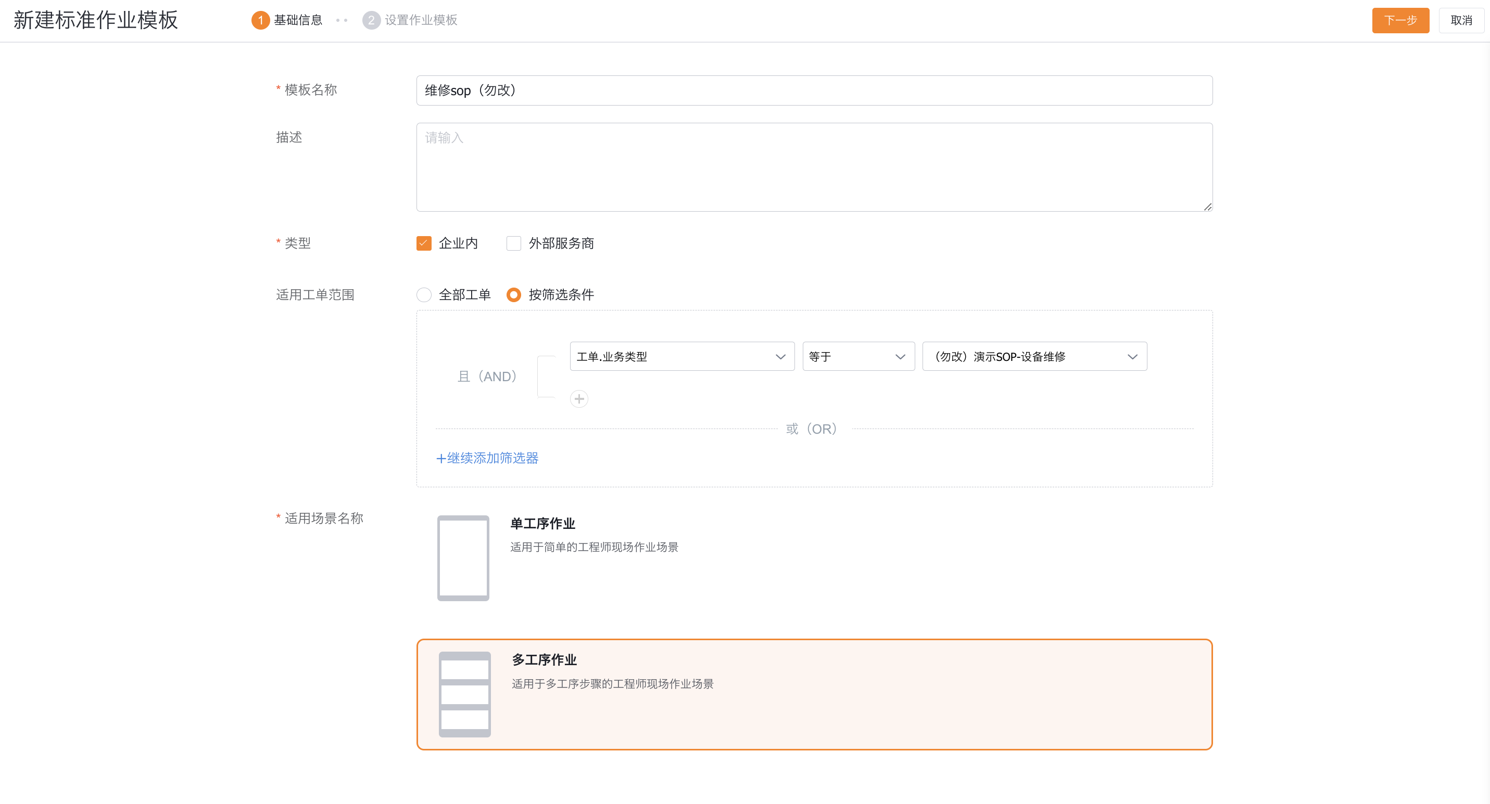The height and width of the screenshot is (804, 1490).
Task: Click the 新建标准作业模板 page title
Action: pos(95,20)
